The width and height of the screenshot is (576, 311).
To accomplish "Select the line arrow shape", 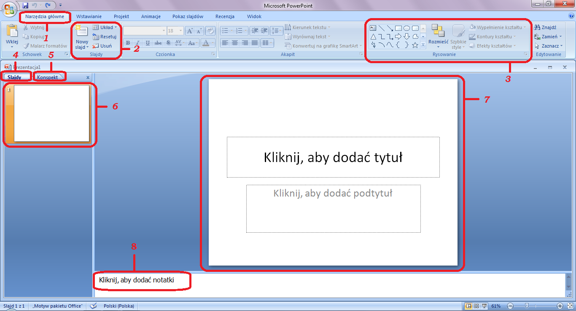I will click(x=390, y=28).
